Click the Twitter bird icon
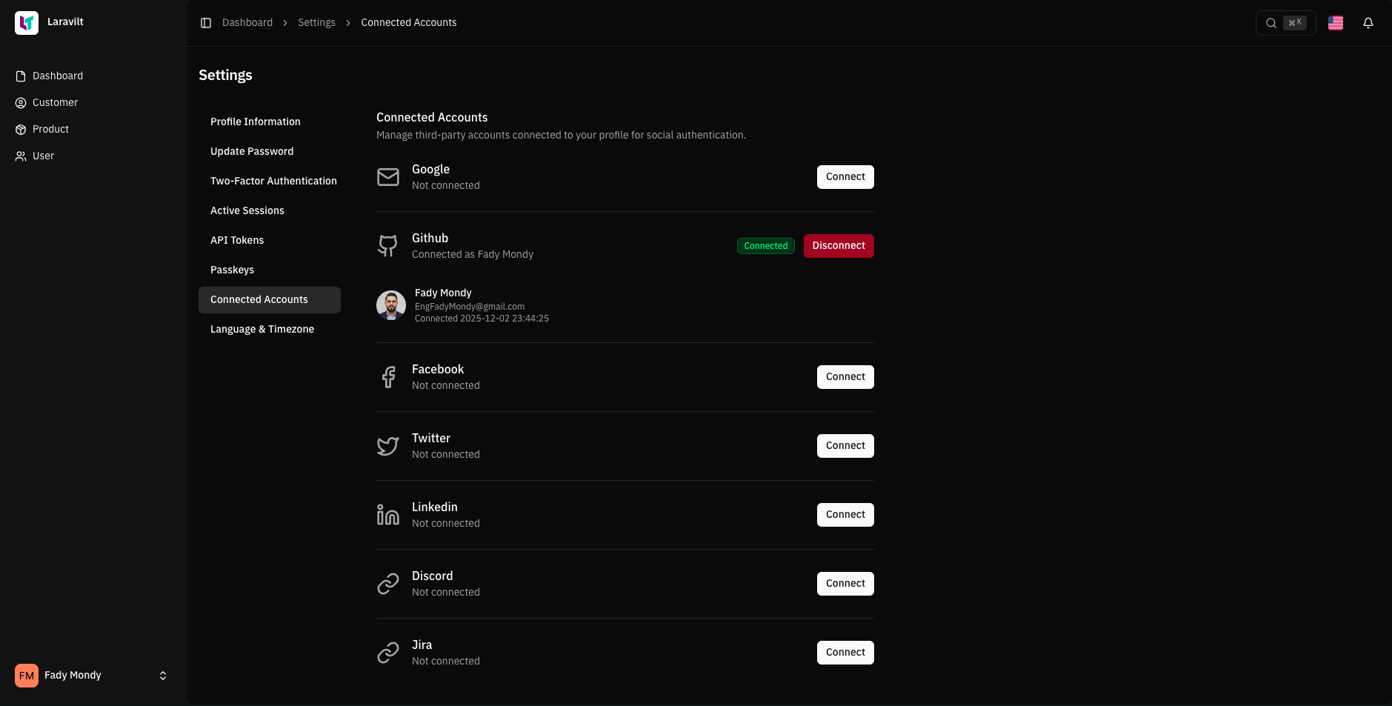Image resolution: width=1392 pixels, height=706 pixels. tap(388, 445)
